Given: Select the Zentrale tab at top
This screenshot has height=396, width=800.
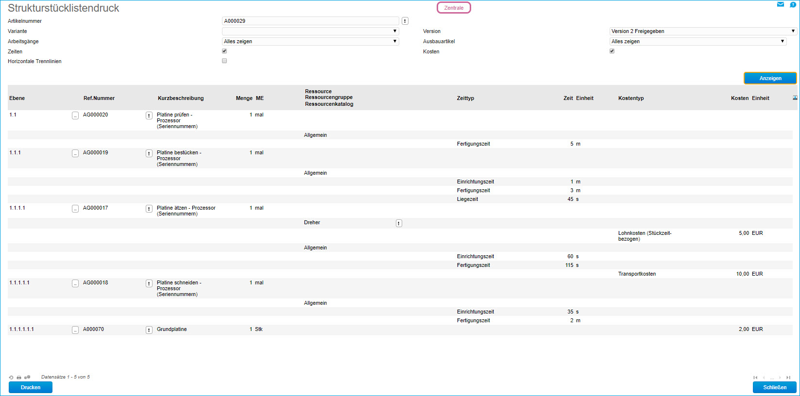Looking at the screenshot, I should (454, 8).
